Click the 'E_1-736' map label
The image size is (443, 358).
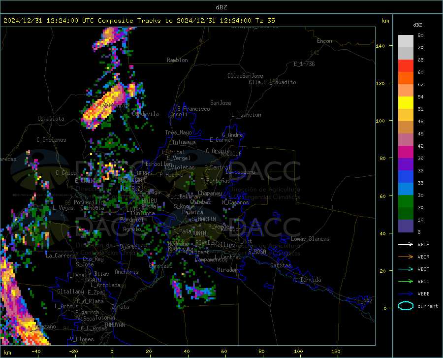pos(304,64)
